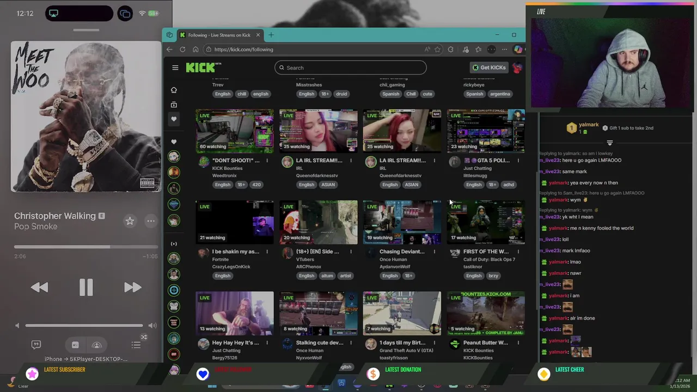Bookmark this page with the star

click(437, 50)
